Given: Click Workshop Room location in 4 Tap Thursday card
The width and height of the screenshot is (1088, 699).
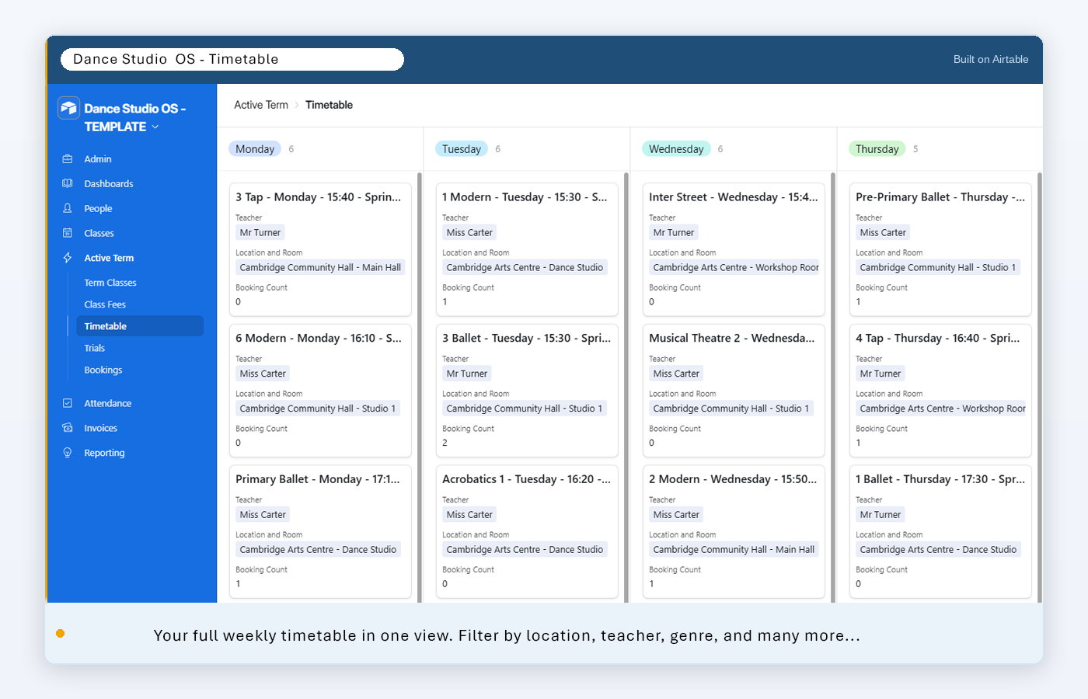Looking at the screenshot, I should 941,409.
